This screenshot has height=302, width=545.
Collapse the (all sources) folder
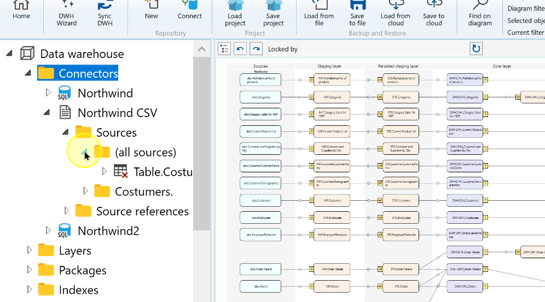point(85,152)
